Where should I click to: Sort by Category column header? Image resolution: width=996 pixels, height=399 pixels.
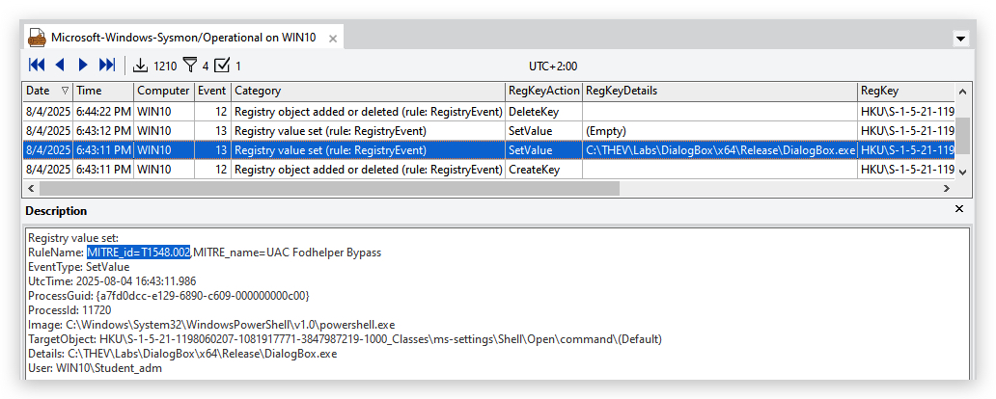point(368,91)
